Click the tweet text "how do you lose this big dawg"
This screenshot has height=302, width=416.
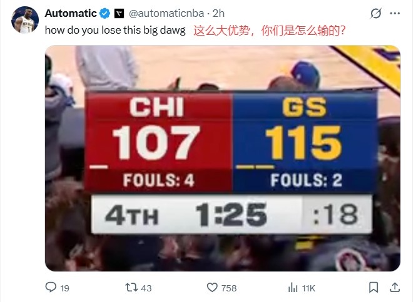[115, 30]
